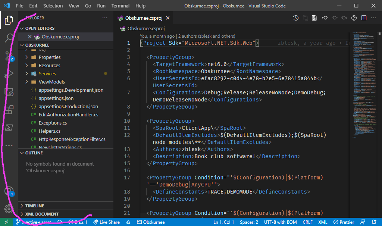382x226 pixels.
Task: Open the Go menu
Action: (x=88, y=6)
